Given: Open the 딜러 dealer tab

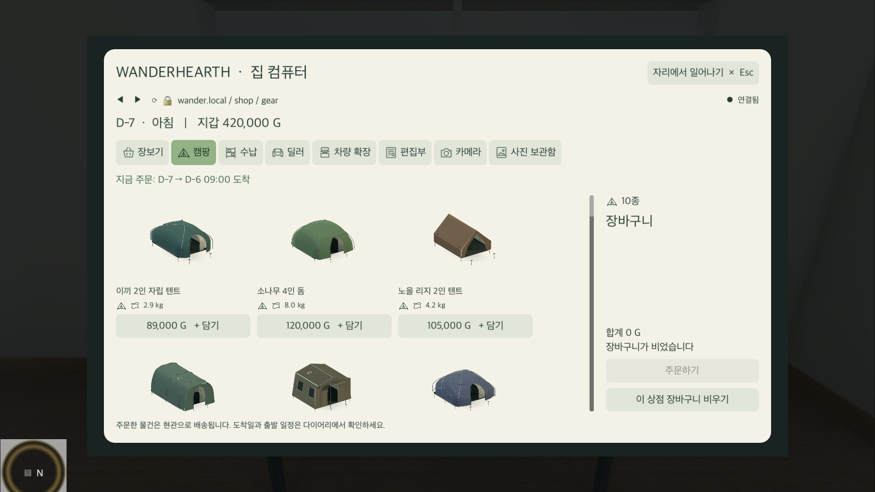Looking at the screenshot, I should click(288, 152).
